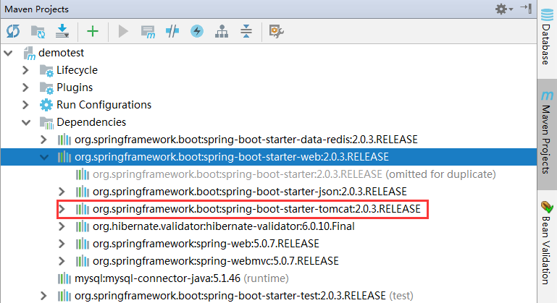Open Maven settings wrench icon

pyautogui.click(x=276, y=31)
